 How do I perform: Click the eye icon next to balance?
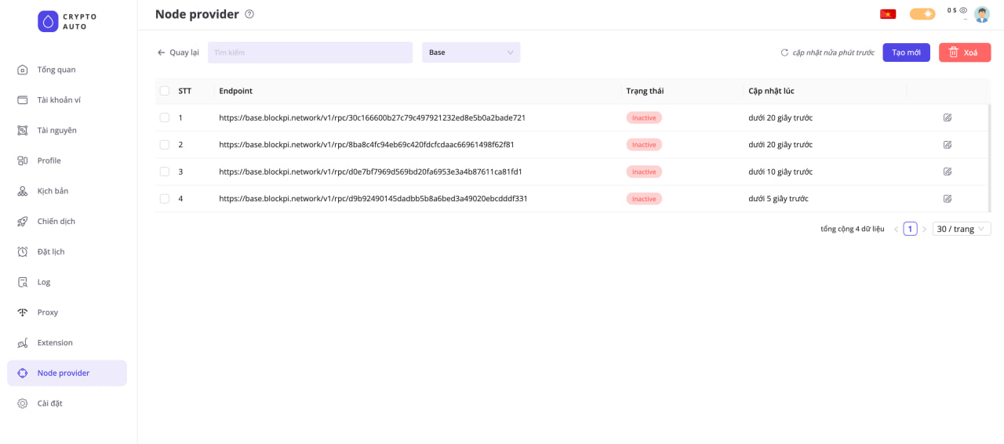click(963, 10)
